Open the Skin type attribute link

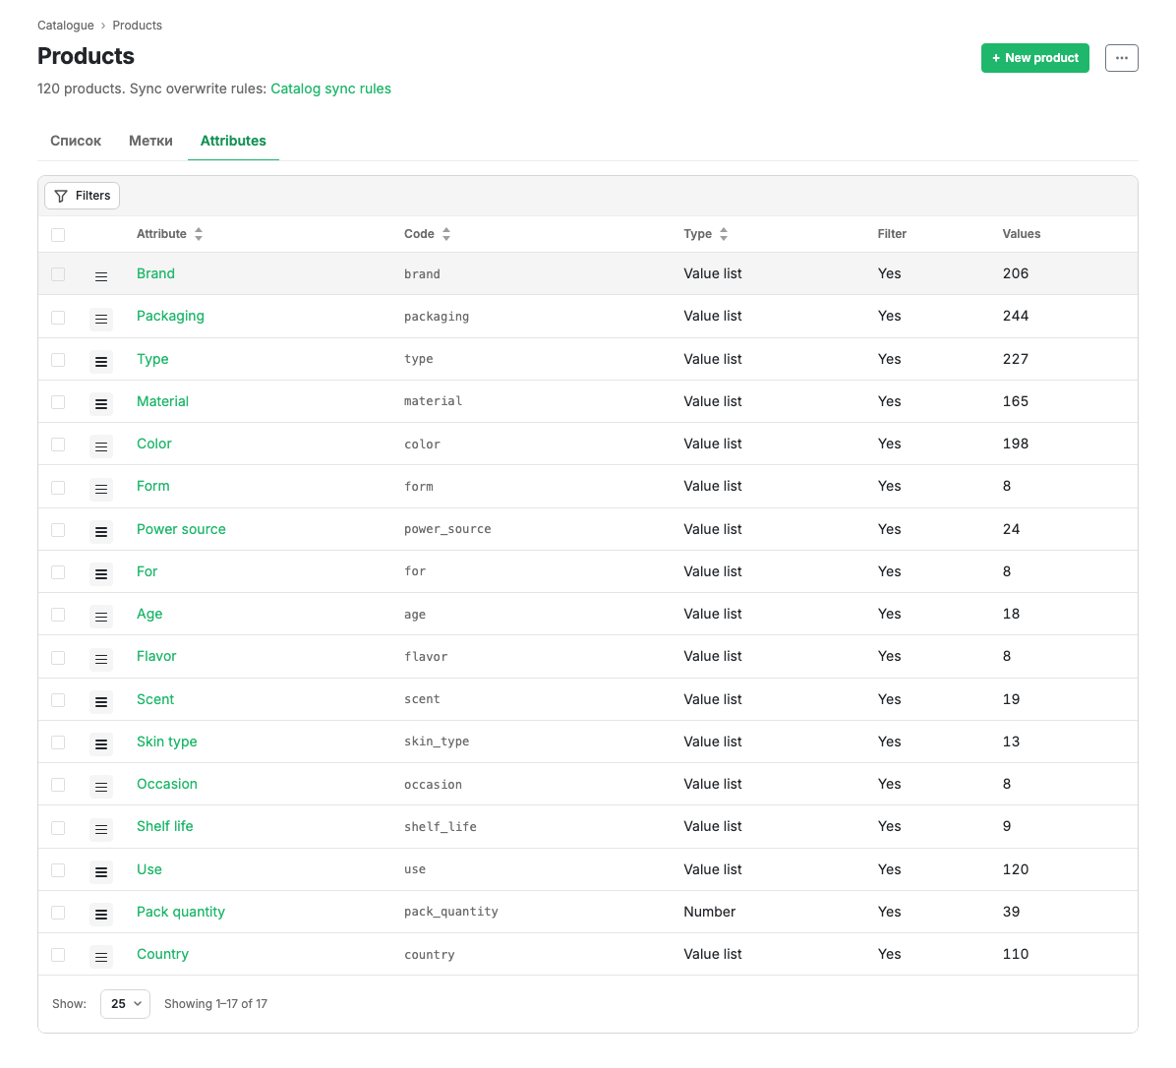coord(166,741)
